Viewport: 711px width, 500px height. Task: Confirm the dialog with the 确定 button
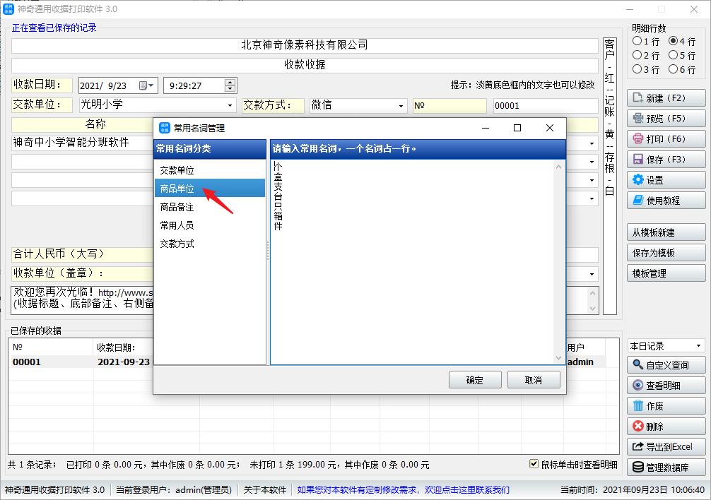point(475,380)
